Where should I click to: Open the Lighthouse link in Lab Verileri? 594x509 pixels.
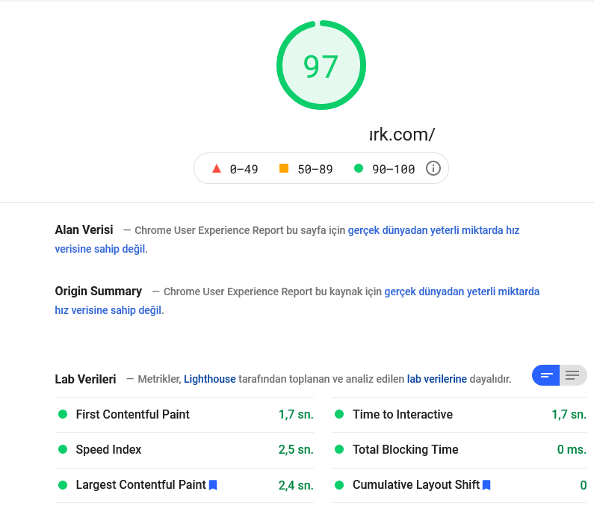click(210, 379)
